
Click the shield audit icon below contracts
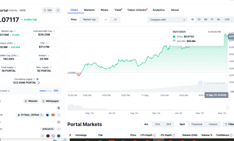point(58,122)
